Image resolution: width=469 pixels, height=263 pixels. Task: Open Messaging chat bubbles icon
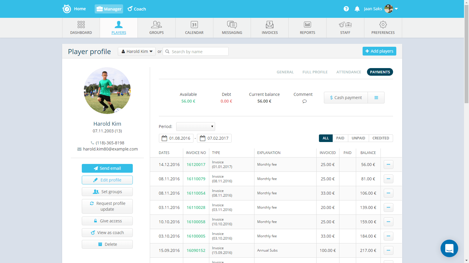coord(232,25)
